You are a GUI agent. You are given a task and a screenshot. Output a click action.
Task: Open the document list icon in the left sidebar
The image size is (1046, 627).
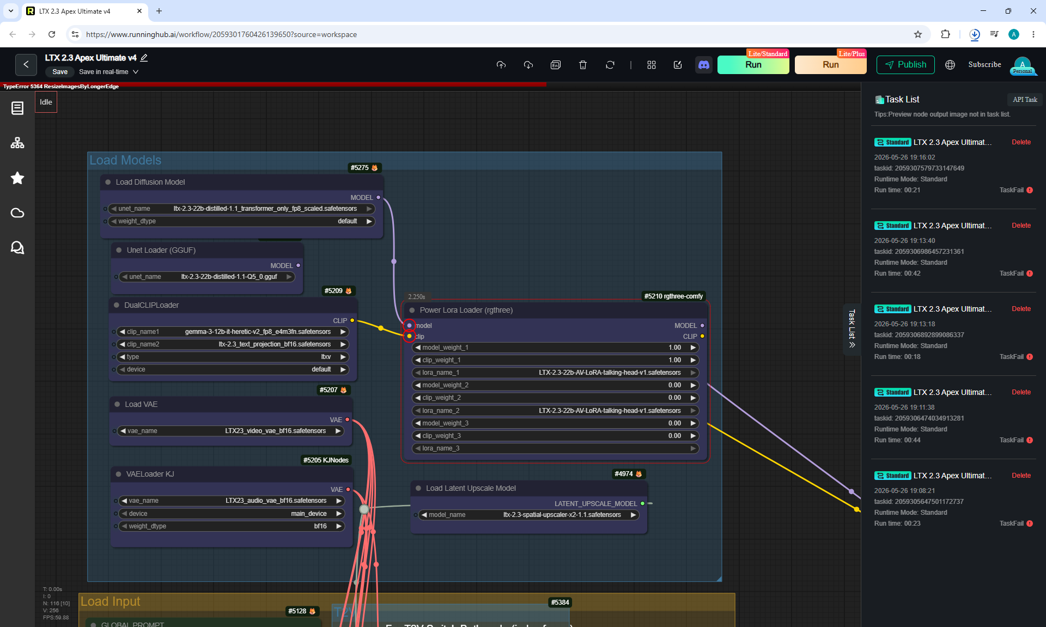pos(17,108)
